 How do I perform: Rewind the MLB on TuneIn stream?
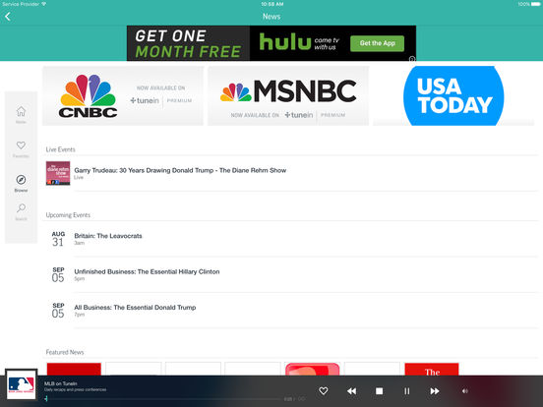pos(351,390)
